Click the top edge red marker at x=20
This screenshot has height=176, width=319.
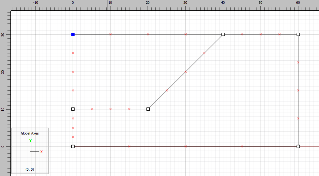(x=148, y=34)
